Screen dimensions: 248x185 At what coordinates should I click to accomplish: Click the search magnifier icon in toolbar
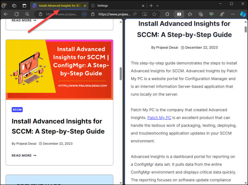pos(27,14)
